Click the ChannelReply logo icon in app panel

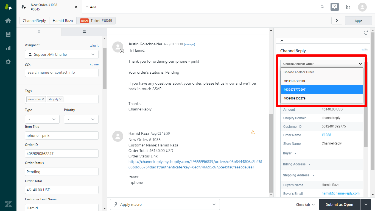pos(365,50)
